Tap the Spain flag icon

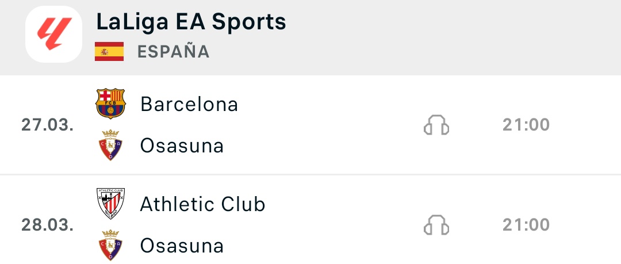pyautogui.click(x=109, y=52)
